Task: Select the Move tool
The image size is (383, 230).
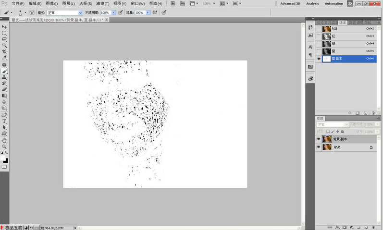Action: tap(4, 26)
